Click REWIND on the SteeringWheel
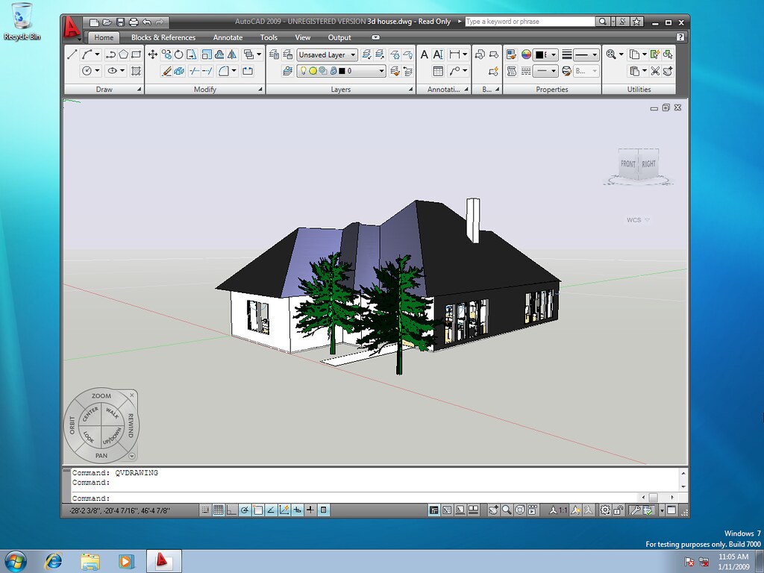764x573 pixels. pyautogui.click(x=131, y=425)
